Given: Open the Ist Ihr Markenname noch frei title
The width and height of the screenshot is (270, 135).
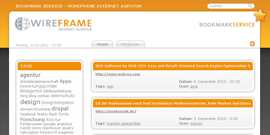Looking at the screenshot, I should [173, 103].
